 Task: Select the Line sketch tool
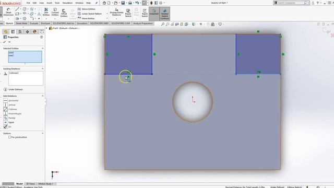[17, 9]
